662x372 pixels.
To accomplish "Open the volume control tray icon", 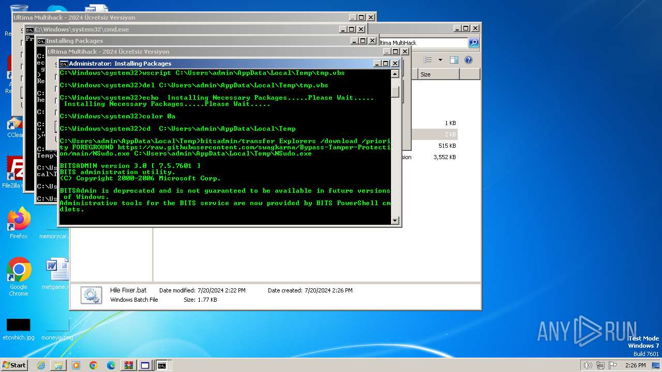I will tap(588, 365).
